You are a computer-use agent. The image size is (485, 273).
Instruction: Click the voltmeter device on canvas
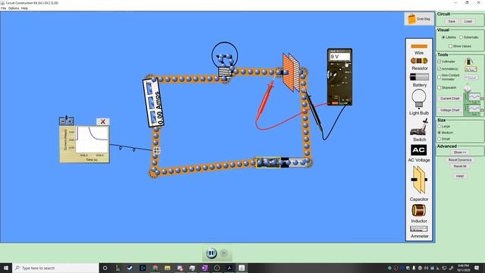(339, 77)
